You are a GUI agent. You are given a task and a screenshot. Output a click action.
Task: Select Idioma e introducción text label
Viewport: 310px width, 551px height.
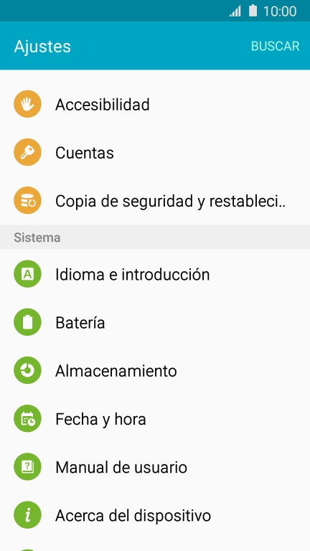pos(133,274)
